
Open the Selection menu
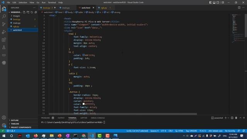coord(23,3)
